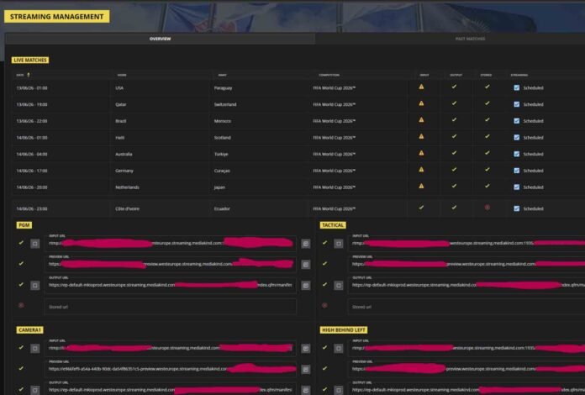Click the stored checkmark in the Brazil row
This screenshot has height=395, width=585.
(x=487, y=119)
